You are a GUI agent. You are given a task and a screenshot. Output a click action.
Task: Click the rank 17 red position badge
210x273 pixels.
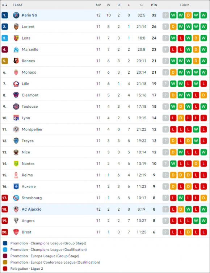[x=5, y=198]
